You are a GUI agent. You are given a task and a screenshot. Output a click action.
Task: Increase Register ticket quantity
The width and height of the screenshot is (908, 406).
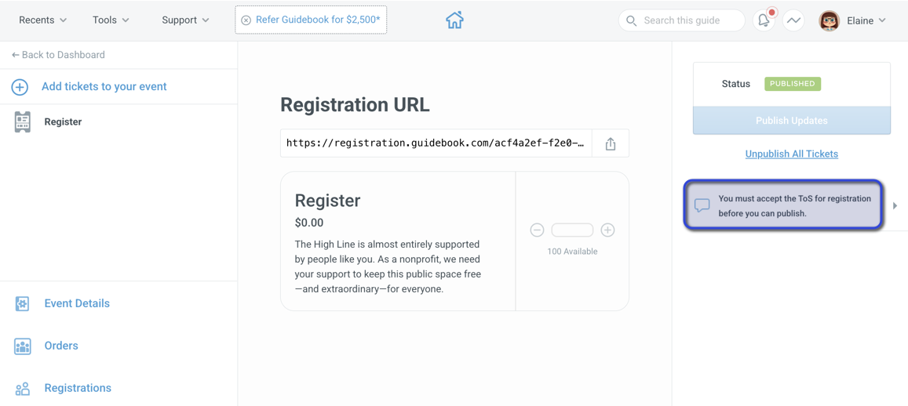[x=607, y=230]
